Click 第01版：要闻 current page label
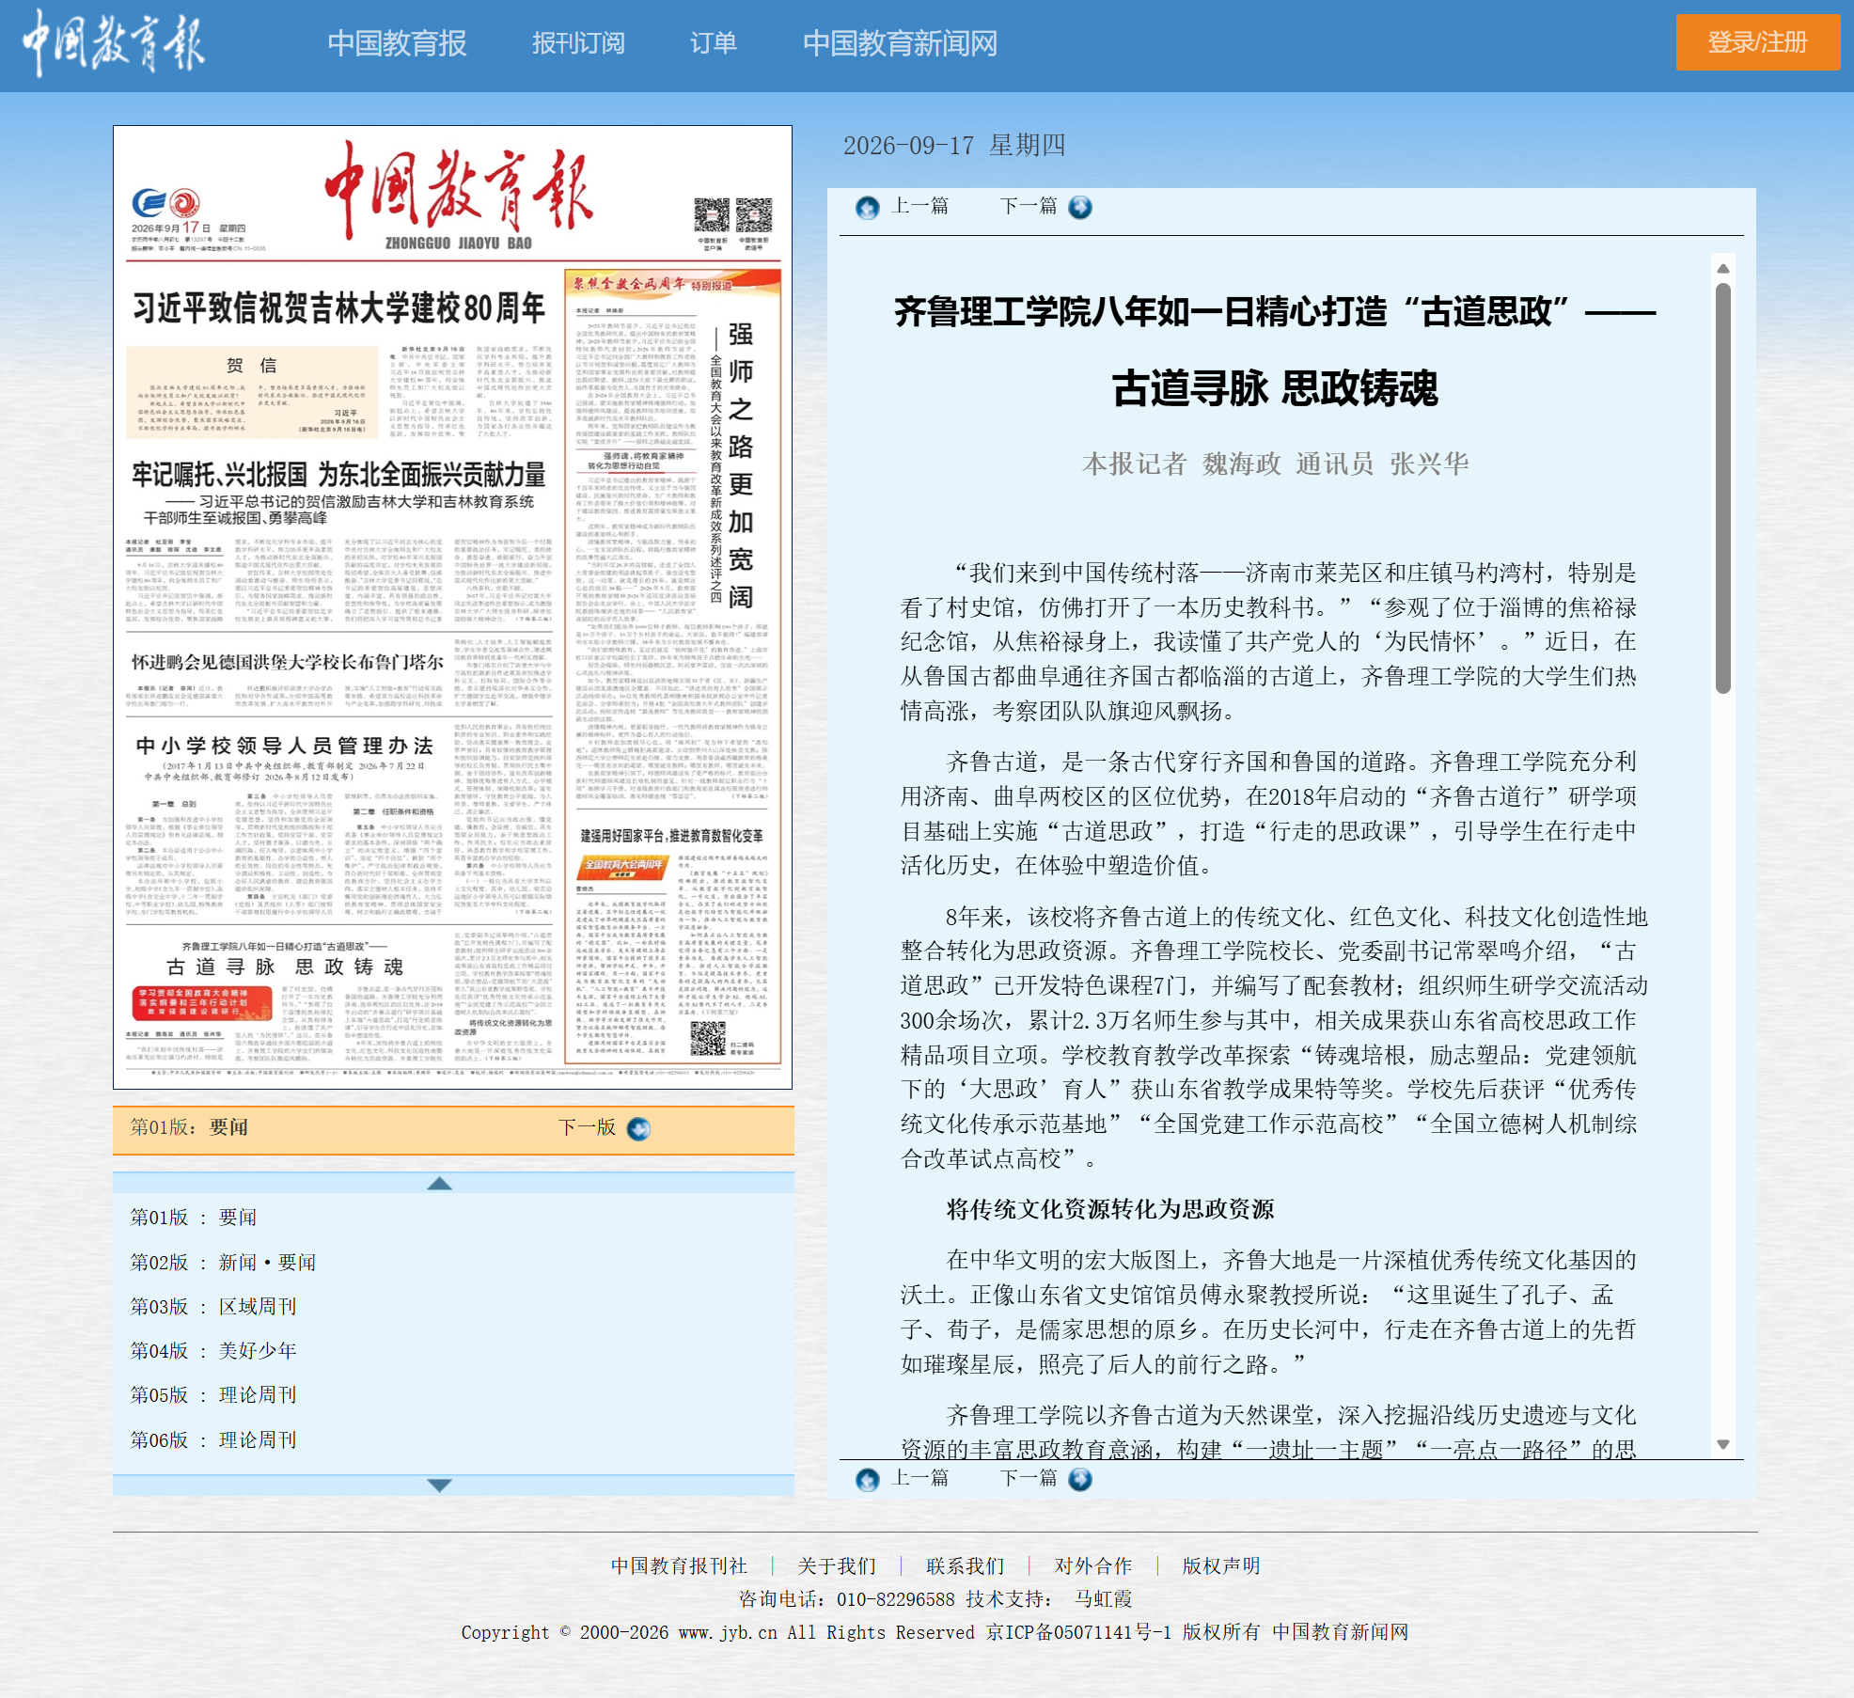The width and height of the screenshot is (1854, 1698). (189, 1127)
